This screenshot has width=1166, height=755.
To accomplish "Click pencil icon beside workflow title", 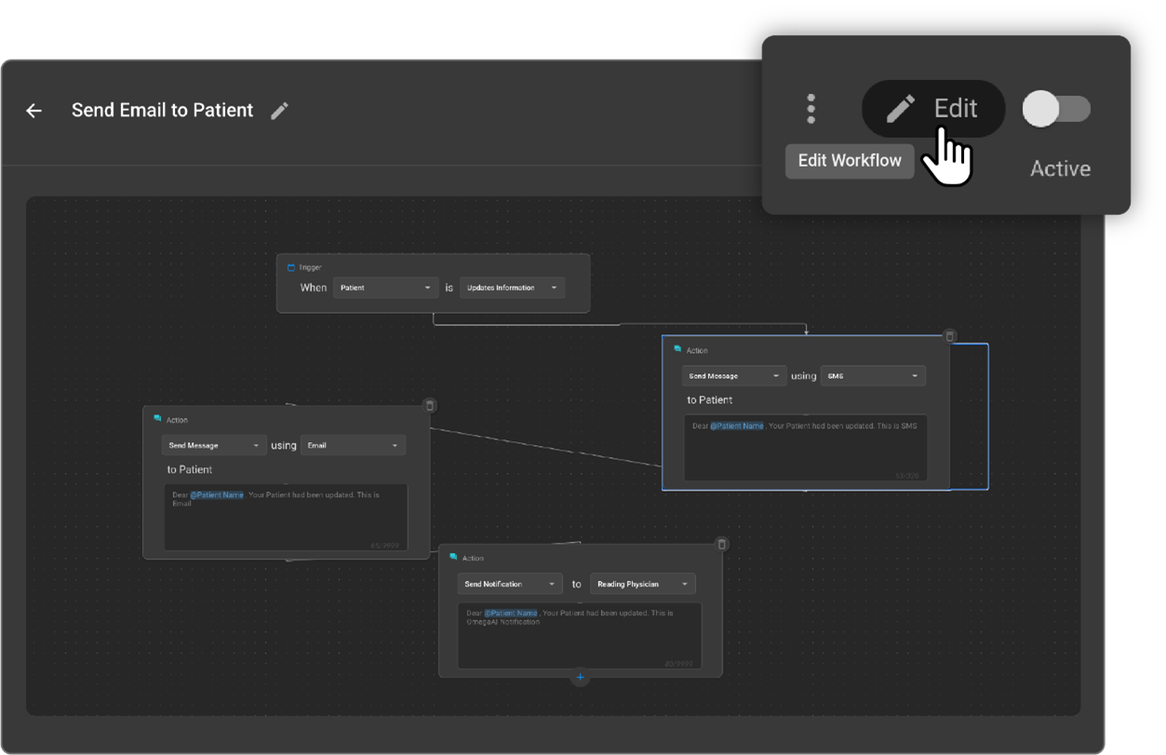I will (279, 111).
